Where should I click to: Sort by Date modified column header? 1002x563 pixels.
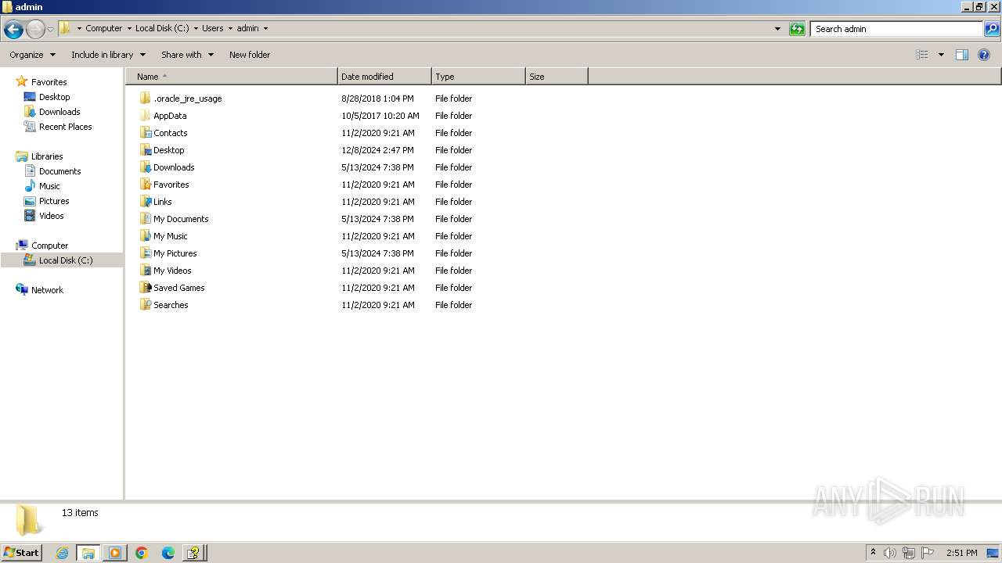pos(384,77)
